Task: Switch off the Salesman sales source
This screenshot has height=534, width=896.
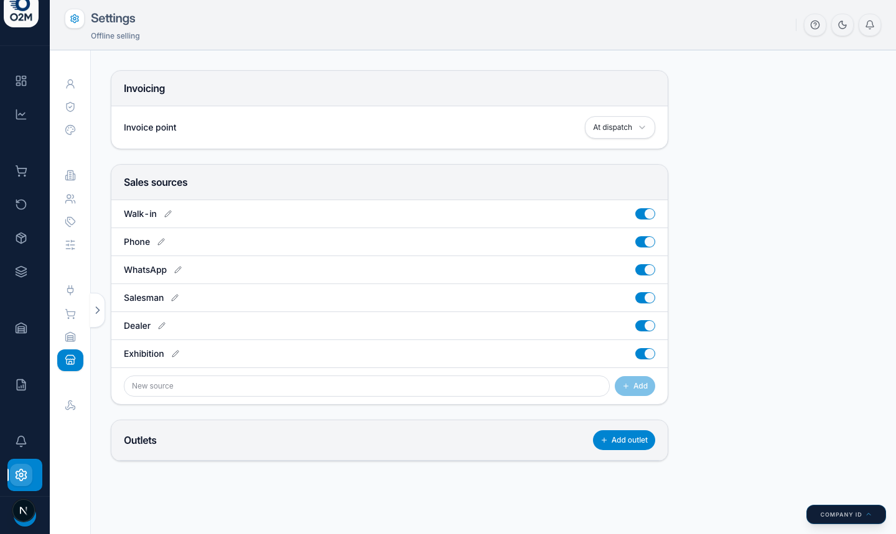Action: coord(645,298)
